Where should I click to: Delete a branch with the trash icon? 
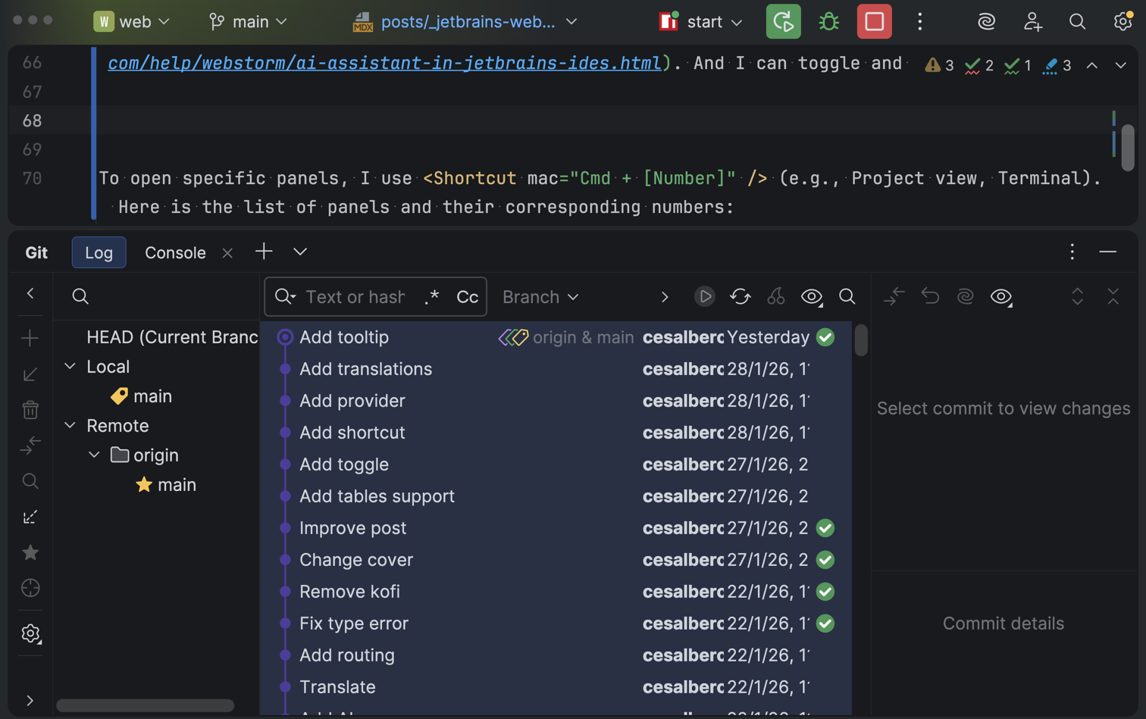(x=30, y=409)
